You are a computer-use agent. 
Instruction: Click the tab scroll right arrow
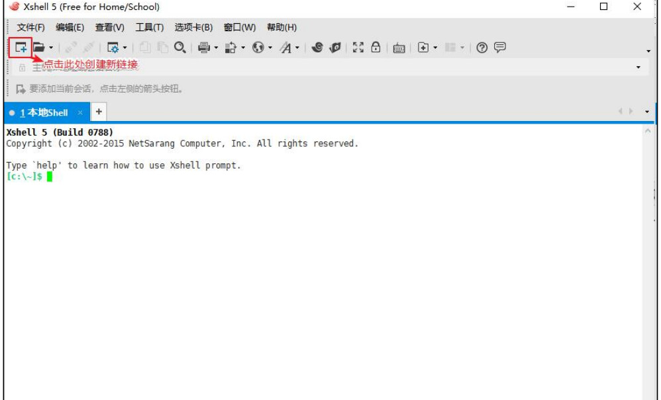(631, 112)
